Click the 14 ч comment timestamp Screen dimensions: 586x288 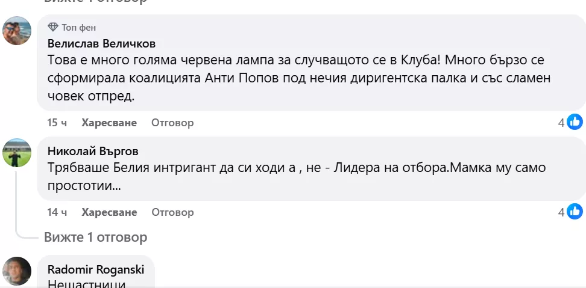point(57,212)
